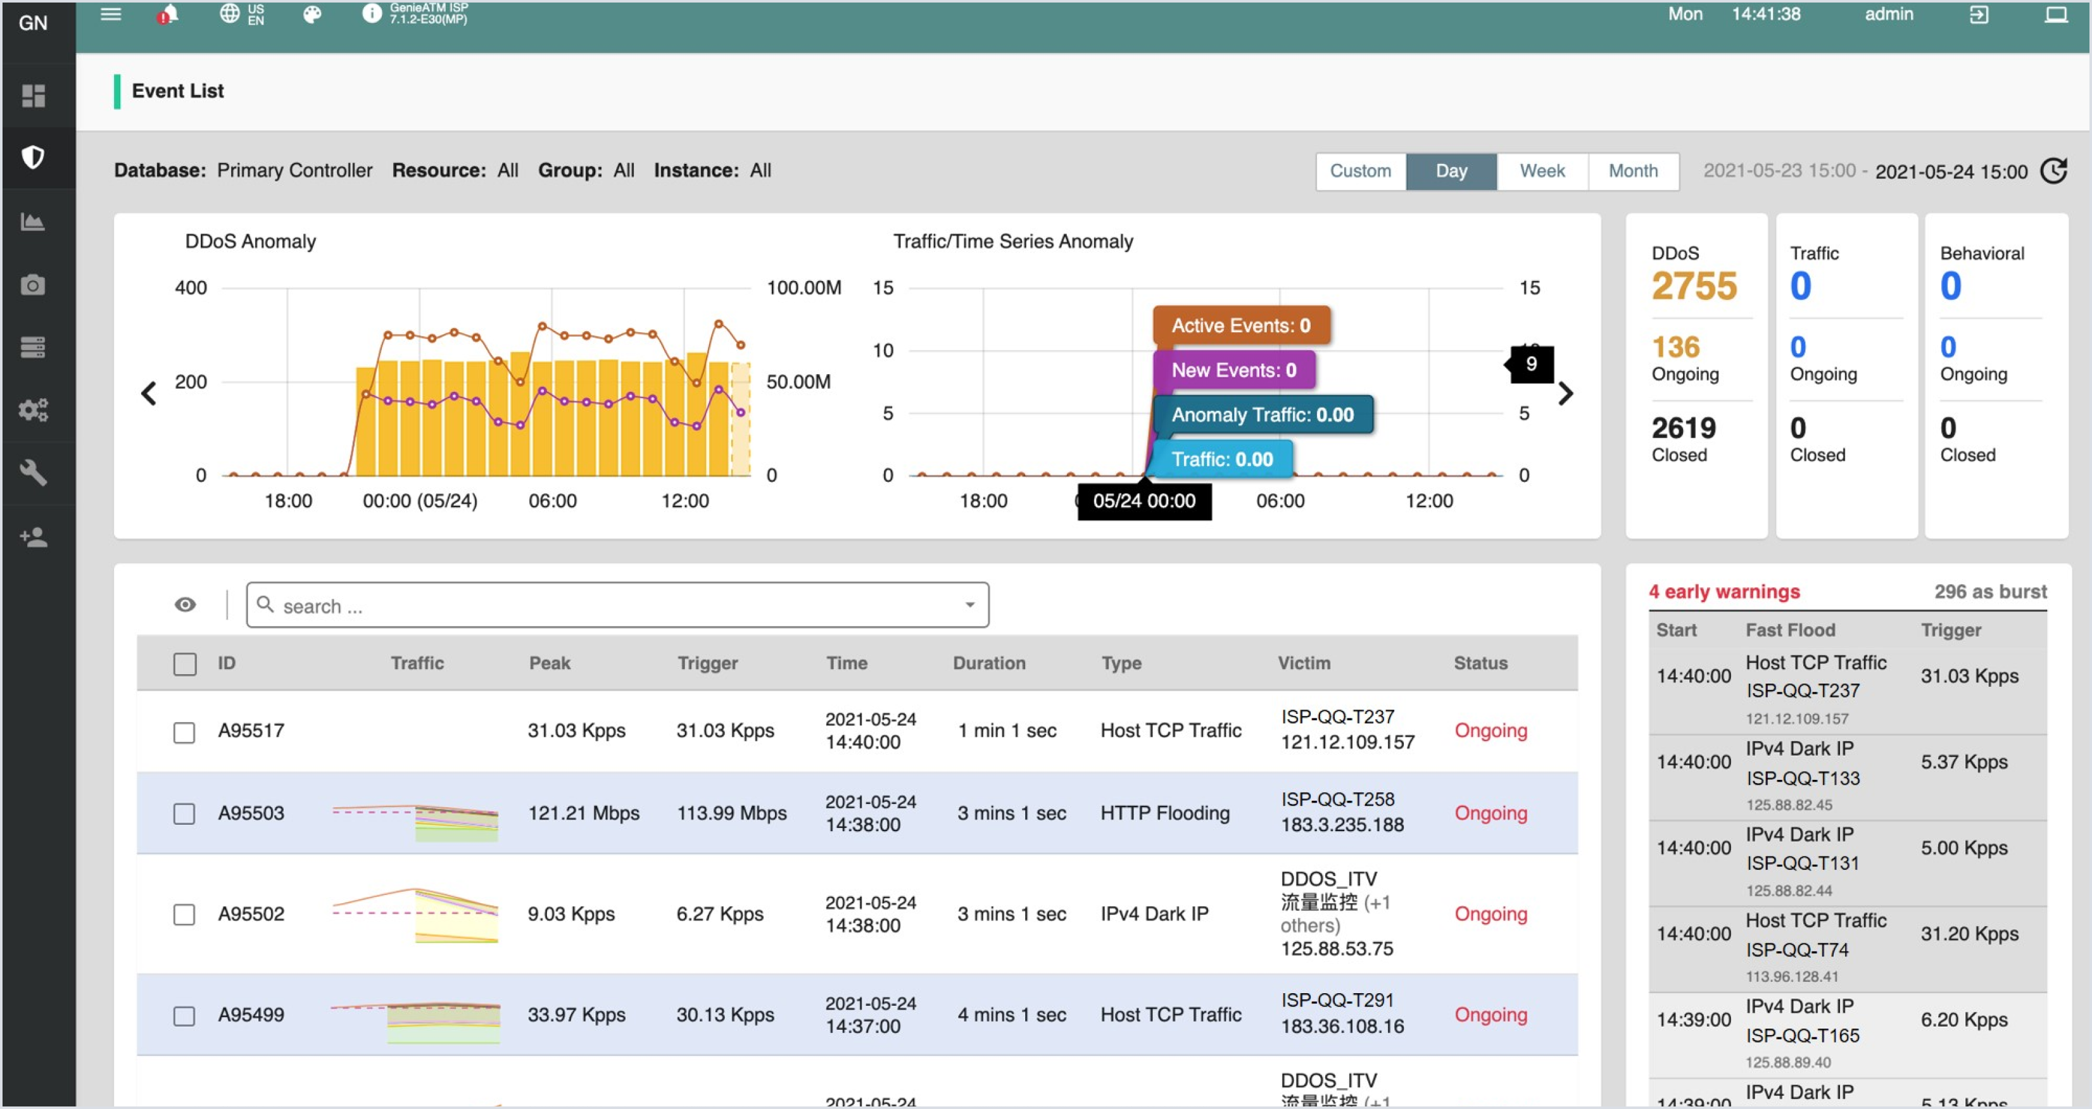
Task: Click the admin user label
Action: [x=1889, y=14]
